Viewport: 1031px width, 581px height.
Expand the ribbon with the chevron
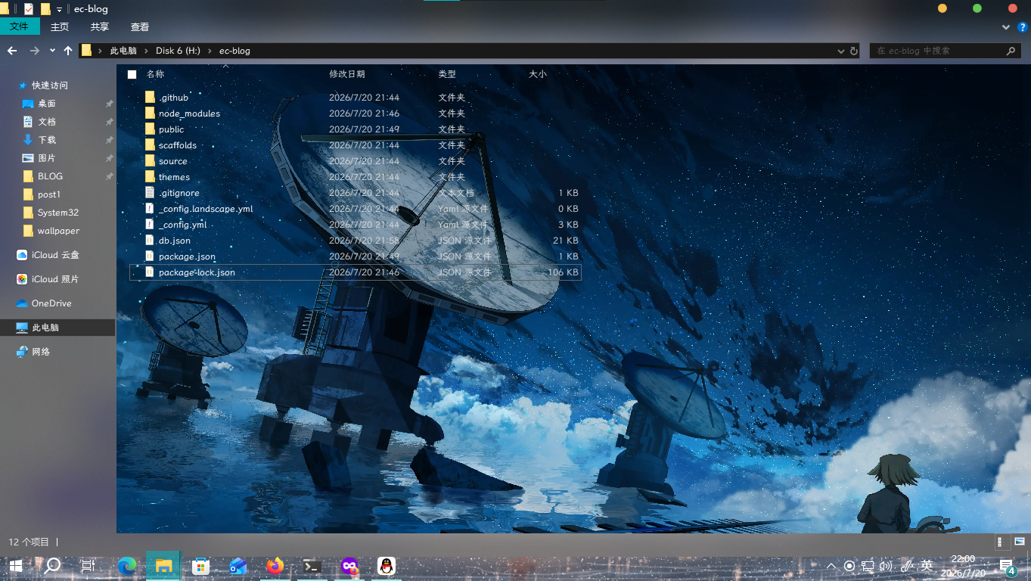(x=1006, y=27)
